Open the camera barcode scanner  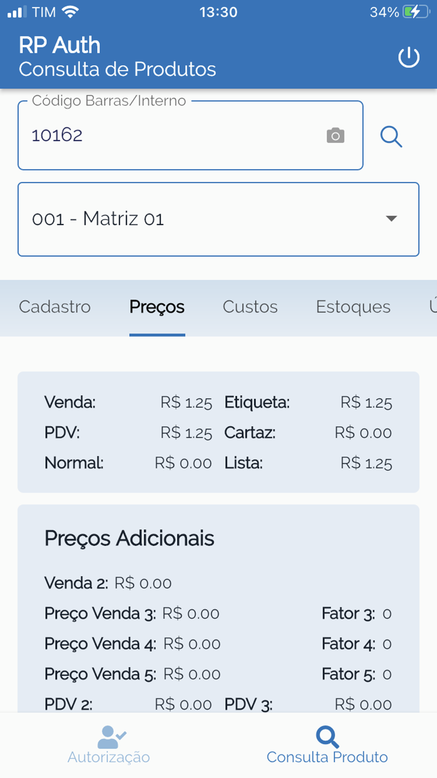335,136
